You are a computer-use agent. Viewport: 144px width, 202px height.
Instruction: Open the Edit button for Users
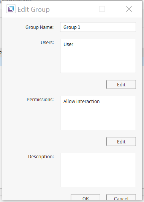[121, 84]
